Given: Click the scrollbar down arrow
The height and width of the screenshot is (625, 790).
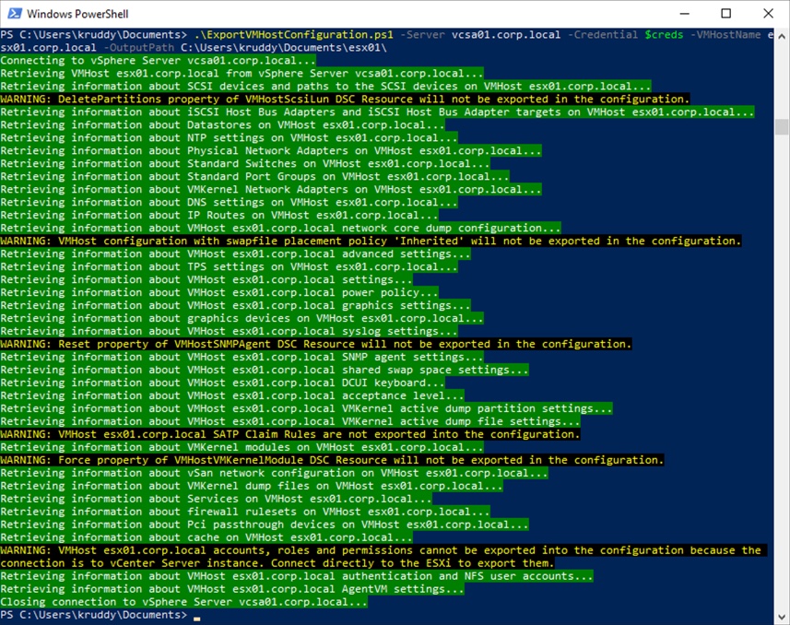Looking at the screenshot, I should [782, 617].
